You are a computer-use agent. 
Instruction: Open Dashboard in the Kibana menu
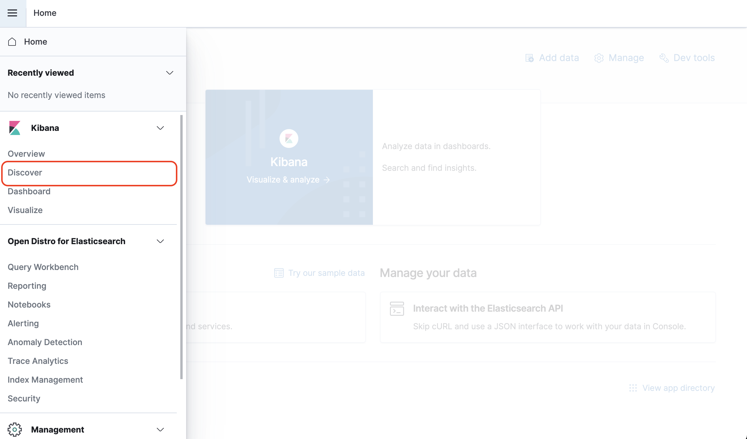pyautogui.click(x=29, y=191)
